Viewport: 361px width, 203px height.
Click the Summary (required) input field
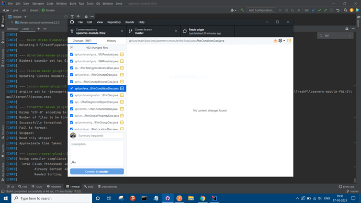click(100, 136)
